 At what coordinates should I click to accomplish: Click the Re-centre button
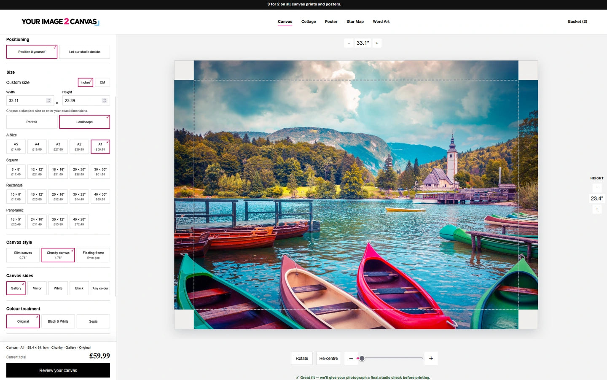tap(328, 358)
